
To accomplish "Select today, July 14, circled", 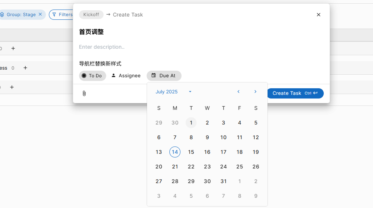I will coord(175,152).
